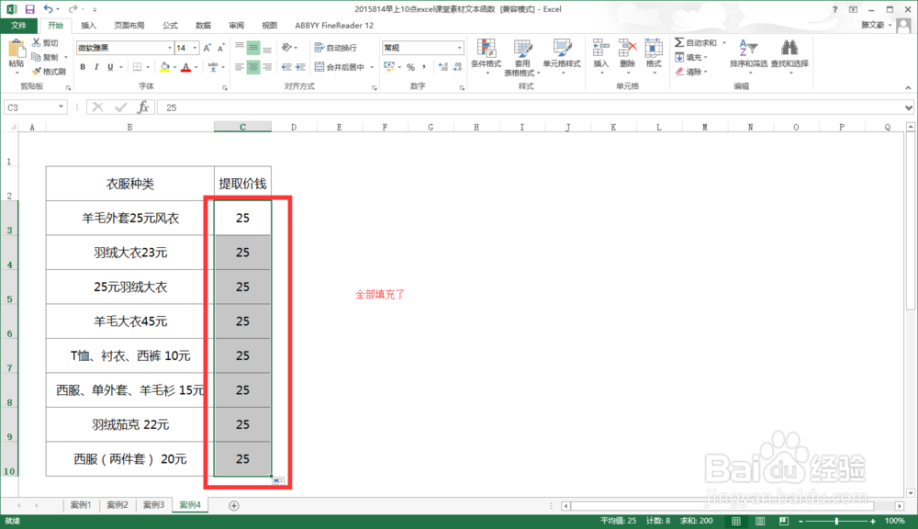
Task: Apply comma thousands separator style
Action: coord(423,67)
